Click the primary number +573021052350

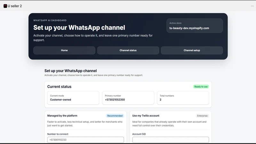pos(115,100)
